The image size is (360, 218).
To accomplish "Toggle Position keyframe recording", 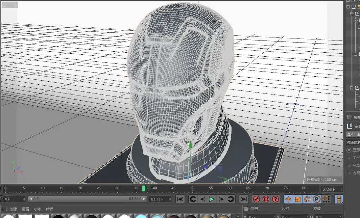I will pos(288,199).
